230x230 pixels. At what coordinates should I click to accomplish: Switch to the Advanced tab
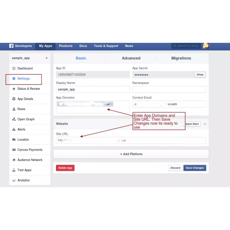(131, 58)
